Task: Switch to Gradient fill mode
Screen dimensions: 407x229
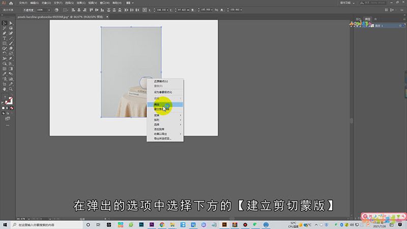Action: click(7, 108)
